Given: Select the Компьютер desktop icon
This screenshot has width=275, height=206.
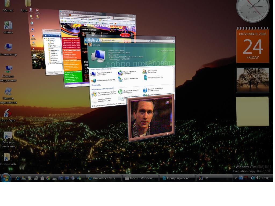Looking at the screenshot, I should (x=8, y=50).
